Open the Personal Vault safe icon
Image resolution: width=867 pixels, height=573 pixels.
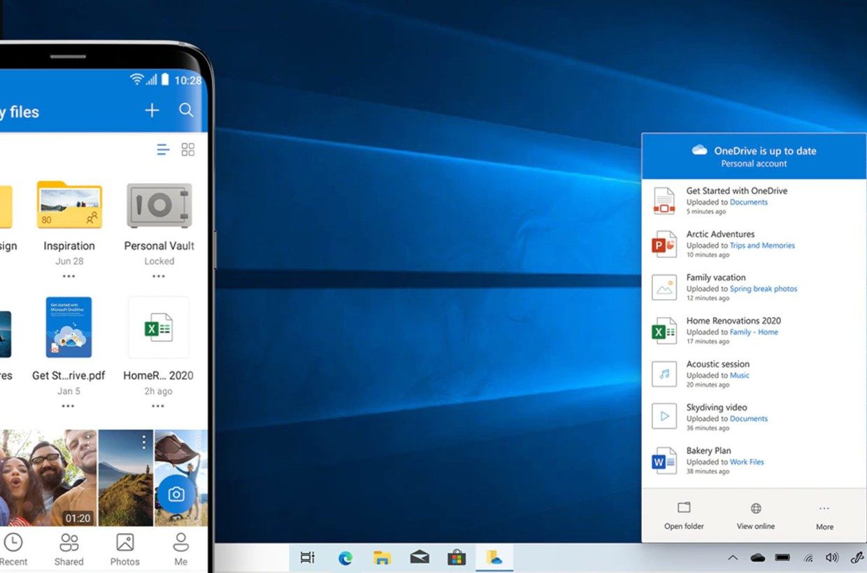[159, 205]
